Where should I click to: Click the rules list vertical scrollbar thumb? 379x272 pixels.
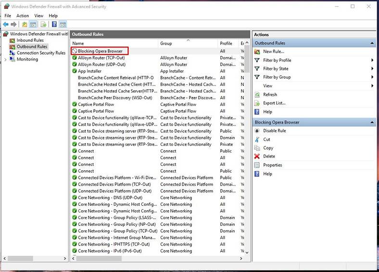tap(247, 59)
